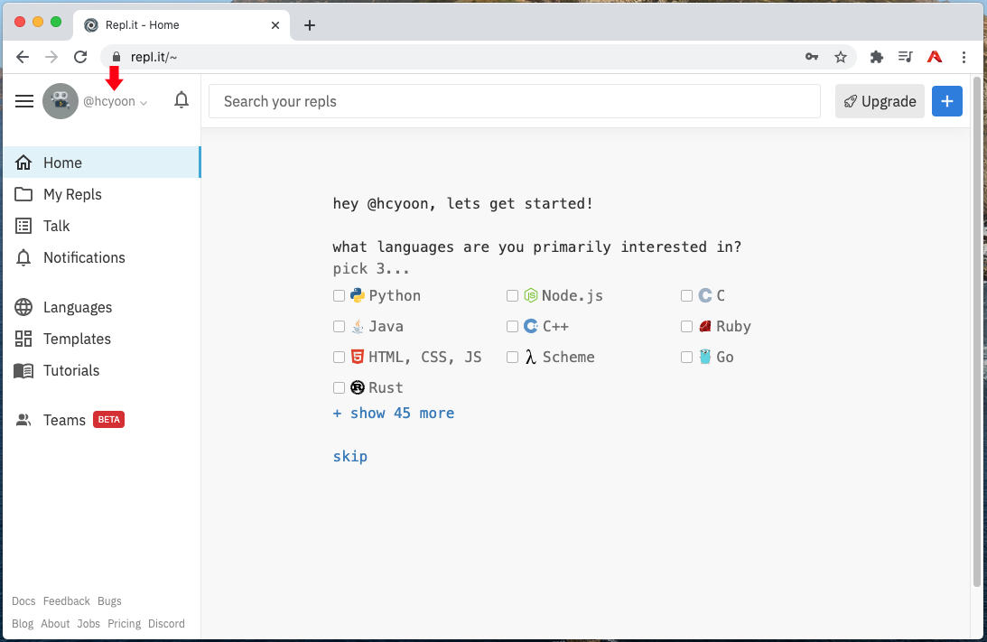Select Home in the sidebar
This screenshot has height=642, width=987.
pos(102,163)
